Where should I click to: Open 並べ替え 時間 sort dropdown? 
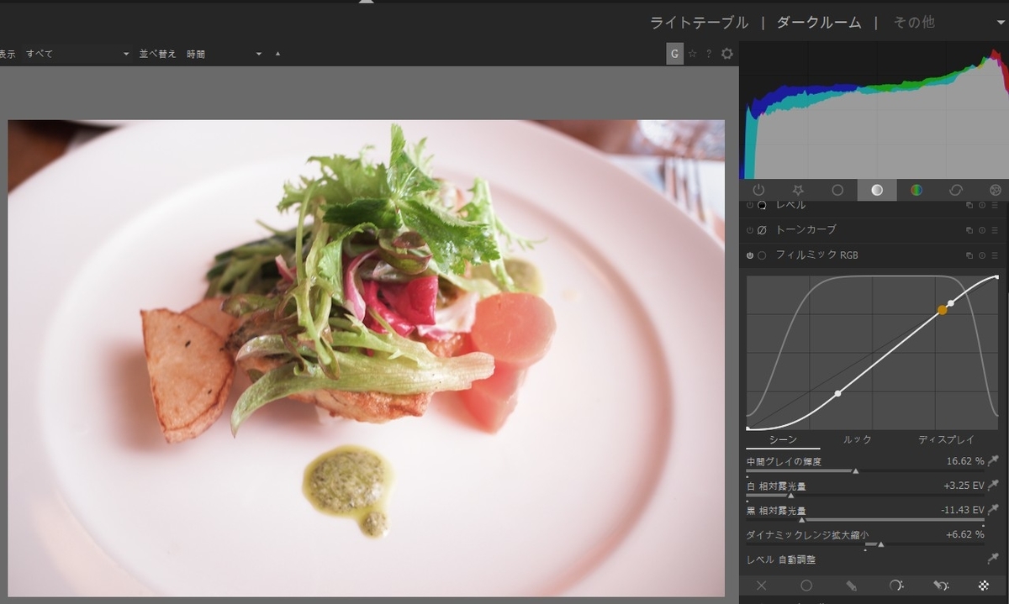click(225, 54)
